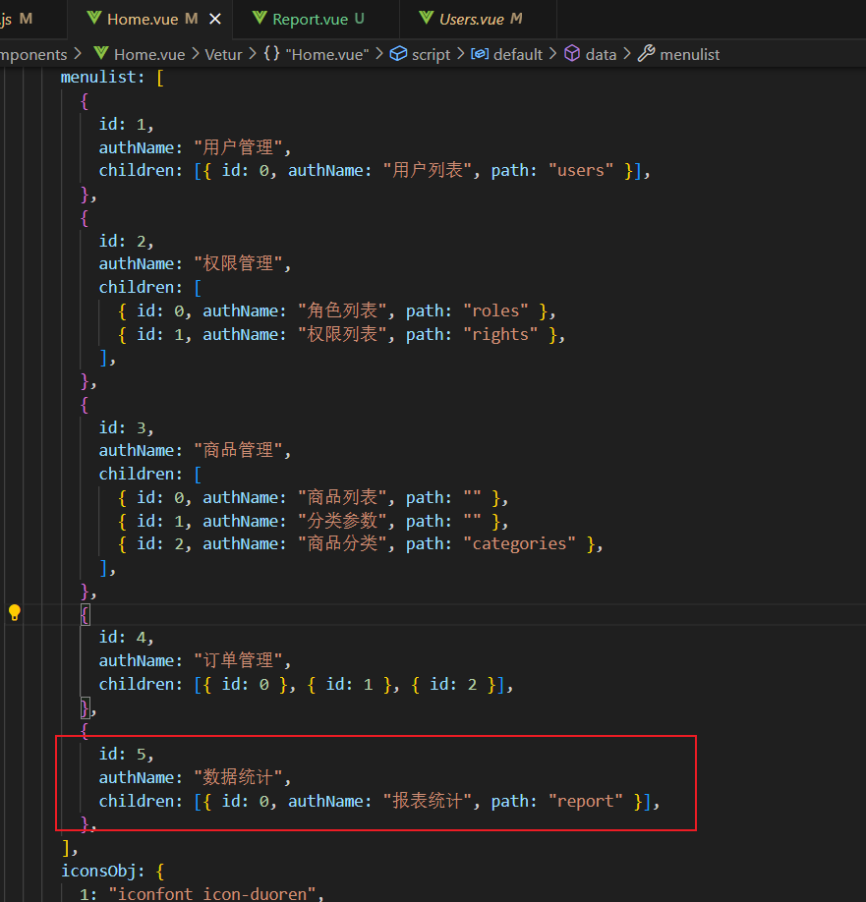The width and height of the screenshot is (866, 902).
Task: Click the Vue icon on Home.vue tab
Action: click(94, 18)
